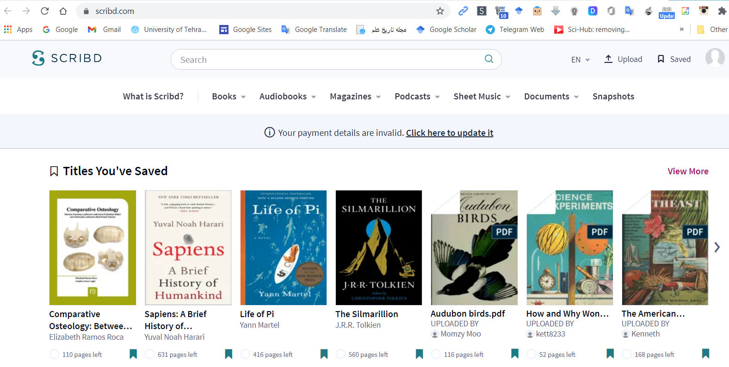Open the Snapshots menu item

click(613, 96)
